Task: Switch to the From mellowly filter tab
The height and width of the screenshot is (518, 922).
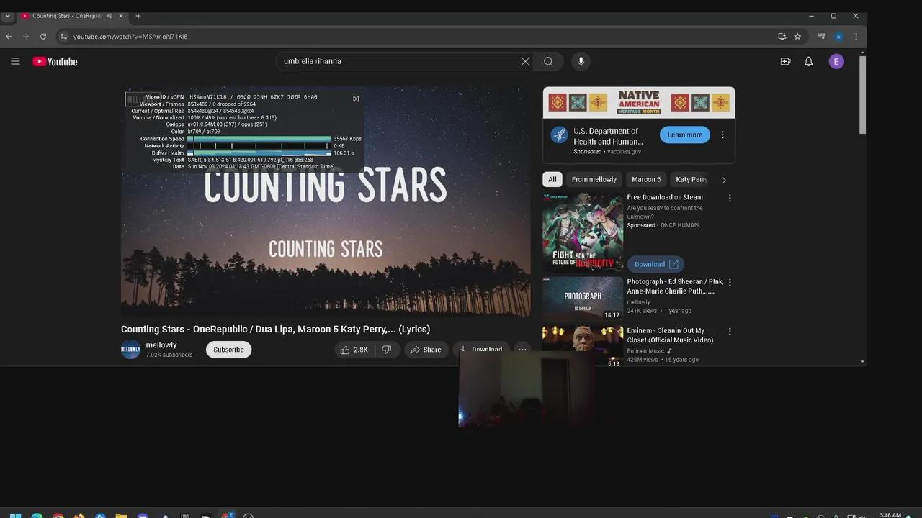Action: click(x=594, y=179)
